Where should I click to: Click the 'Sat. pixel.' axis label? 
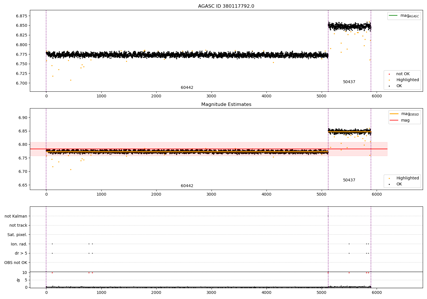(x=17, y=235)
